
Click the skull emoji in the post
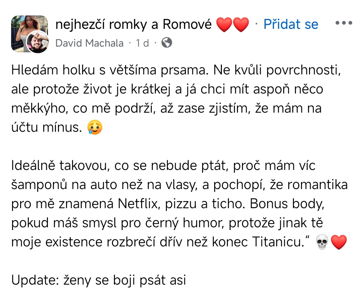[x=322, y=242]
